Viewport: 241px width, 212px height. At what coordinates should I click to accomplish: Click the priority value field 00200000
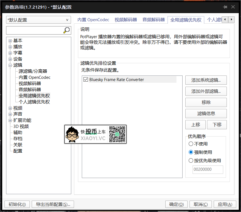pos(208,169)
